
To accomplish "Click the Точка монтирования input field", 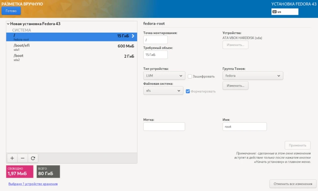I will (156, 40).
